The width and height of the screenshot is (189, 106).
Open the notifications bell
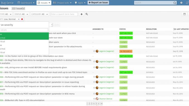tap(187, 3)
